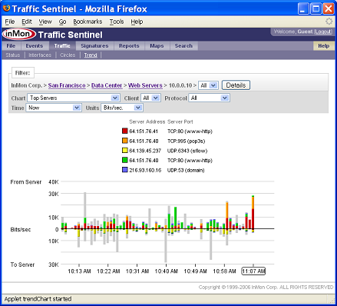This screenshot has width=337, height=306.
Task: Open the Edit menu
Action: point(27,22)
